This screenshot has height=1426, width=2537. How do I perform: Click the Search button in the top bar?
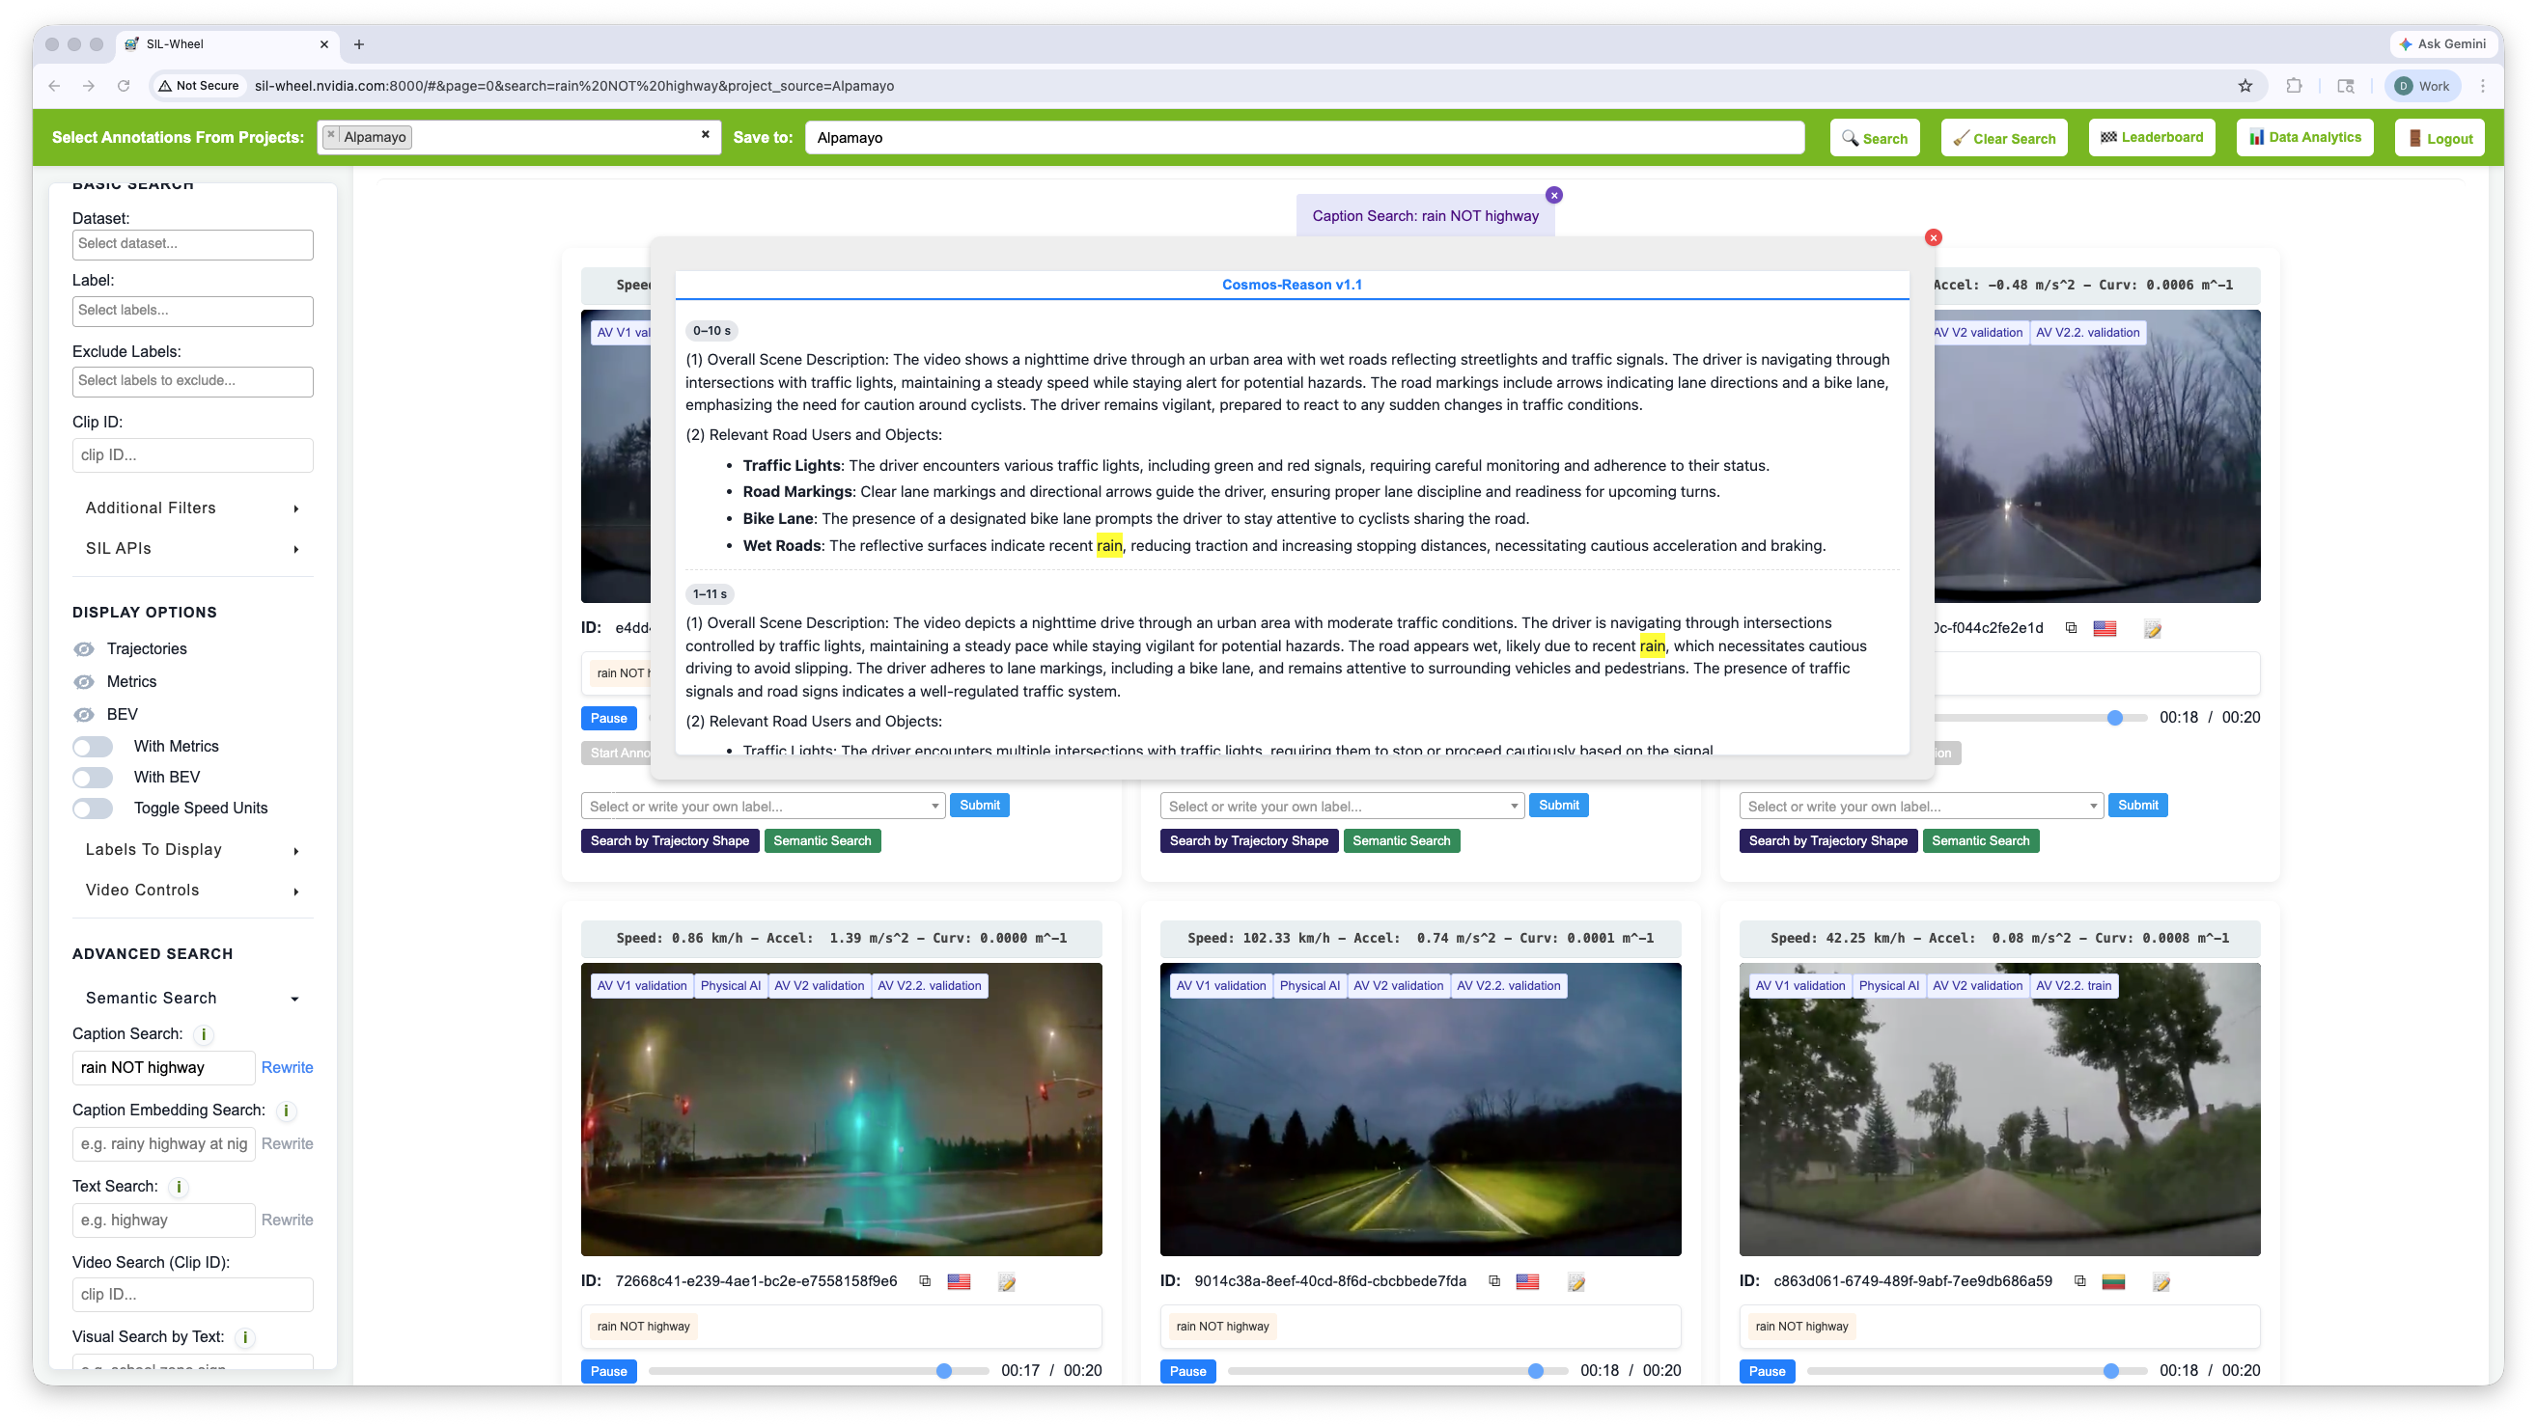1874,138
